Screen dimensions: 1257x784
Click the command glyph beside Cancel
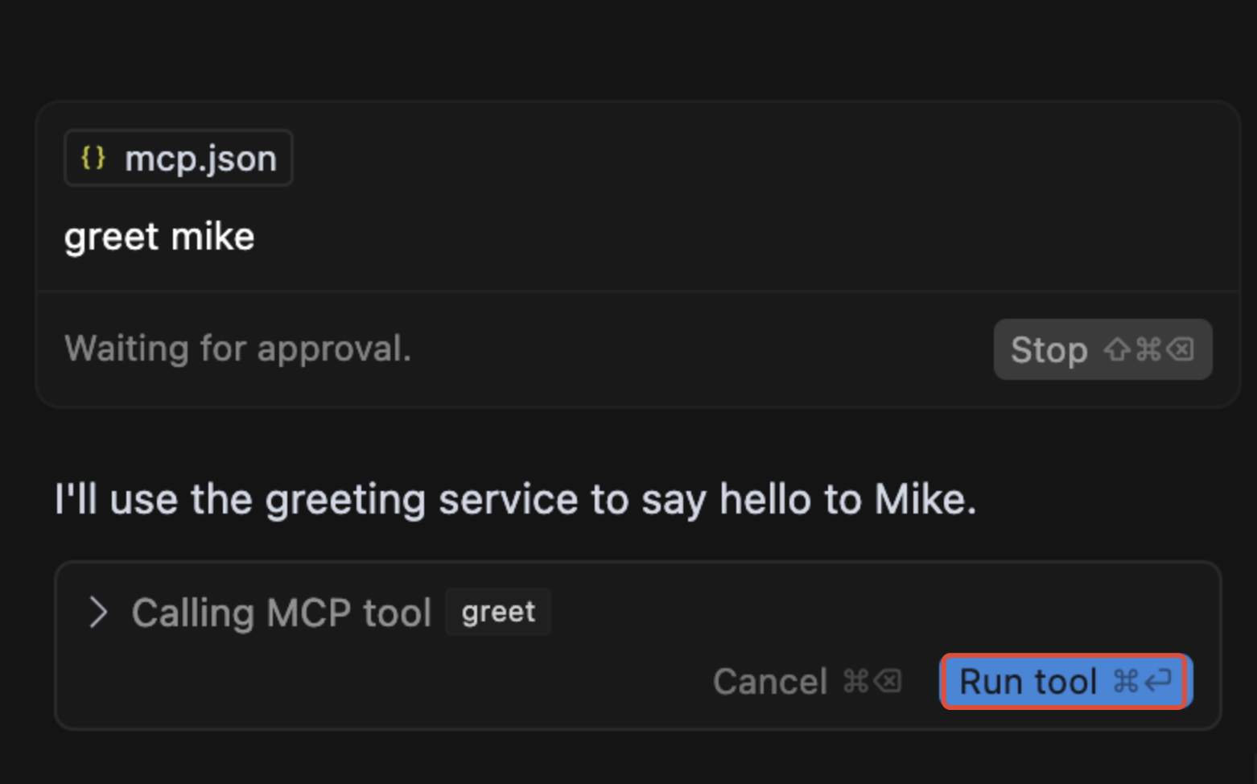(x=855, y=682)
